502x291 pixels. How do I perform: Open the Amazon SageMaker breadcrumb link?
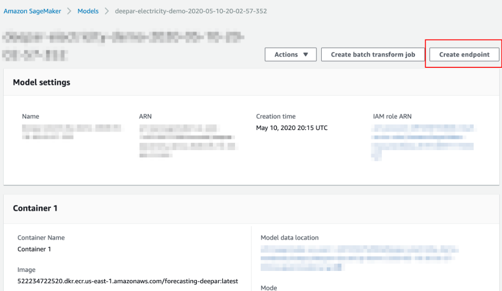(x=32, y=11)
